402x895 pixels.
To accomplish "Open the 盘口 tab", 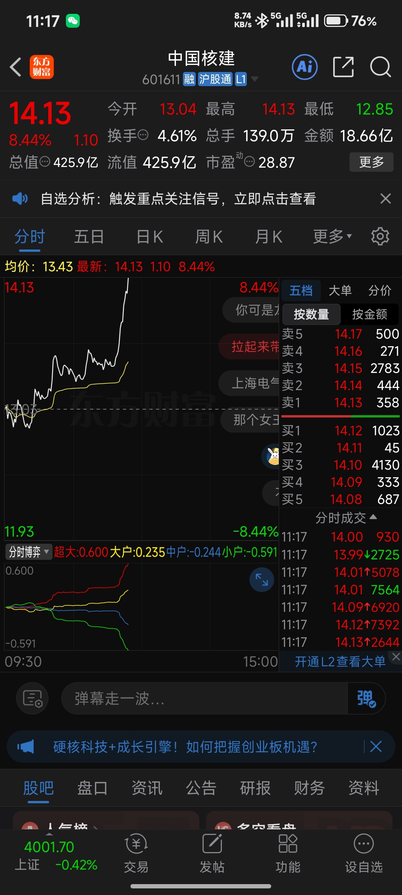I will point(92,788).
